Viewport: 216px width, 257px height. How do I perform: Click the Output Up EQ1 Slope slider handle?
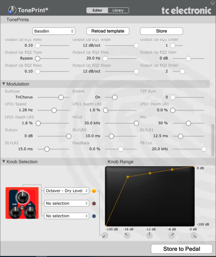point(136,46)
